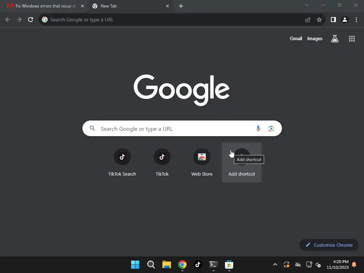Reload the page with the refresh icon

coord(31,20)
